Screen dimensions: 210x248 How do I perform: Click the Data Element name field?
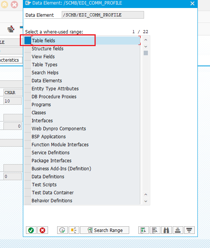click(103, 15)
